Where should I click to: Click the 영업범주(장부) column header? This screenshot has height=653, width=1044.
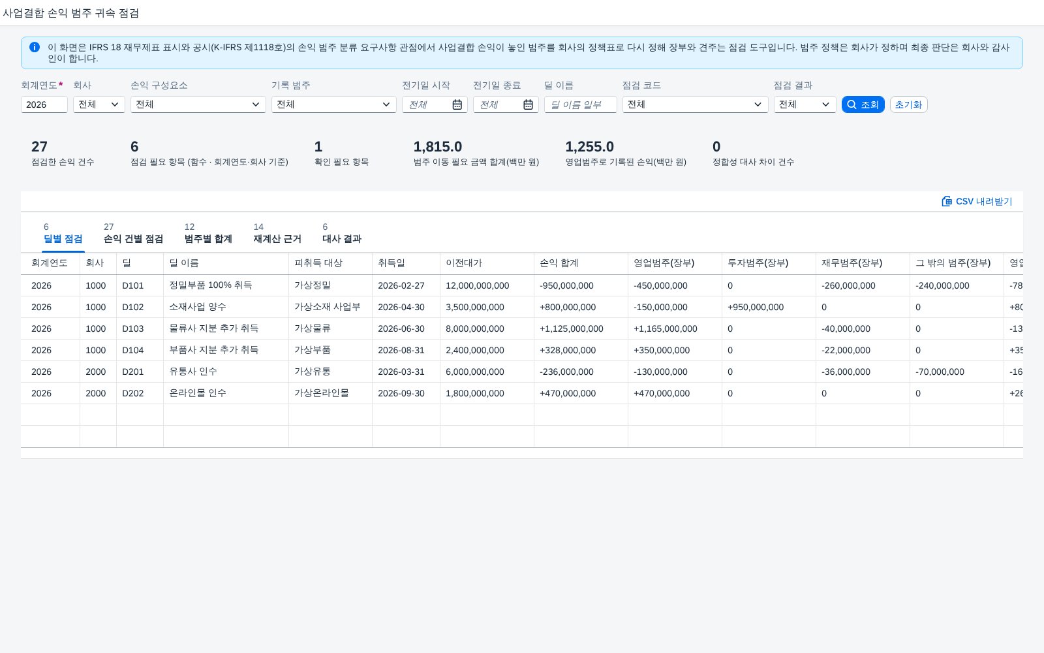pyautogui.click(x=675, y=263)
